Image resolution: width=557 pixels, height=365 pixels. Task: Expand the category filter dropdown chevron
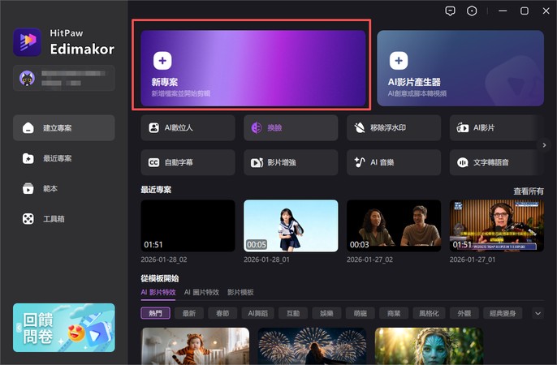(538, 313)
